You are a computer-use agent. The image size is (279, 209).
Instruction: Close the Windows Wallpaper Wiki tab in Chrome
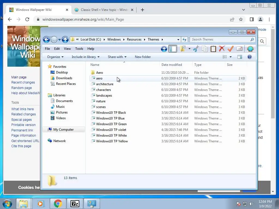[67, 10]
